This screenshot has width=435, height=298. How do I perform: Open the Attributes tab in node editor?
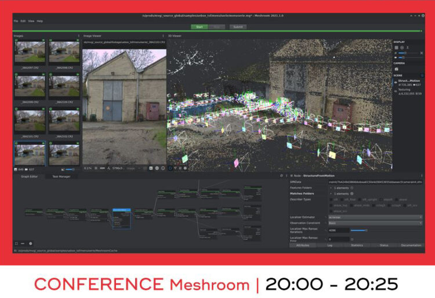click(303, 245)
